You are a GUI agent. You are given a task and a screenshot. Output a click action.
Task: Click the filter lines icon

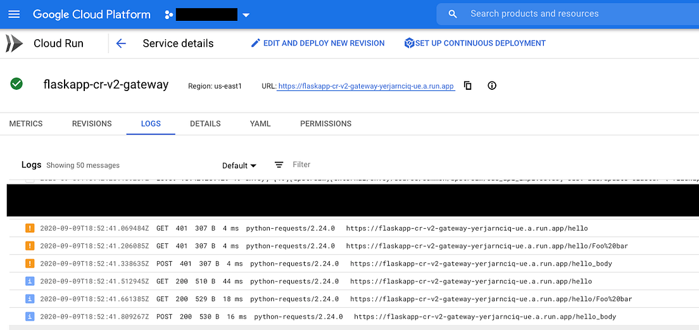[279, 165]
